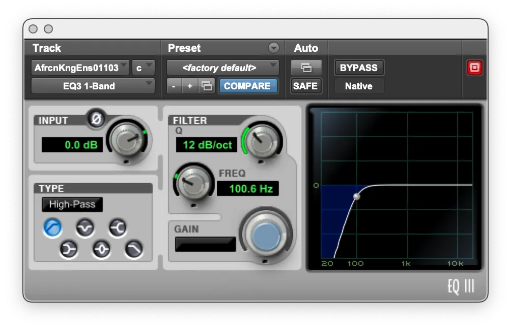
Task: Click the 100.6 Hz frequency display
Action: (248, 189)
